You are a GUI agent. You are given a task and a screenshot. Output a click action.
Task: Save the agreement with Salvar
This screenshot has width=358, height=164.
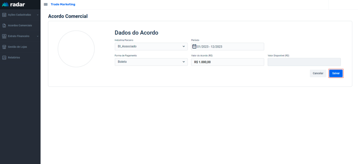[336, 73]
